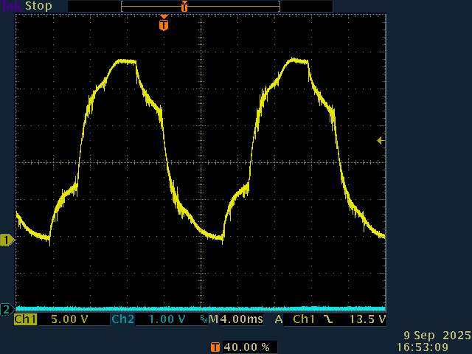The image size is (472, 354).
Task: Open the Ch2 1.00 V vertical scale
Action: pos(167,319)
